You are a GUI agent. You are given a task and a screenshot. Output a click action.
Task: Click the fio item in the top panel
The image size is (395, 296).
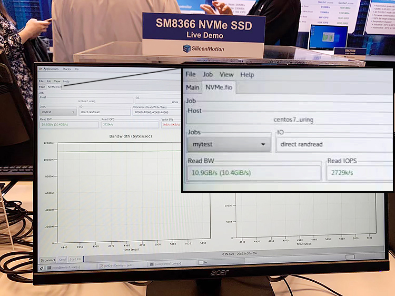[x=77, y=69]
